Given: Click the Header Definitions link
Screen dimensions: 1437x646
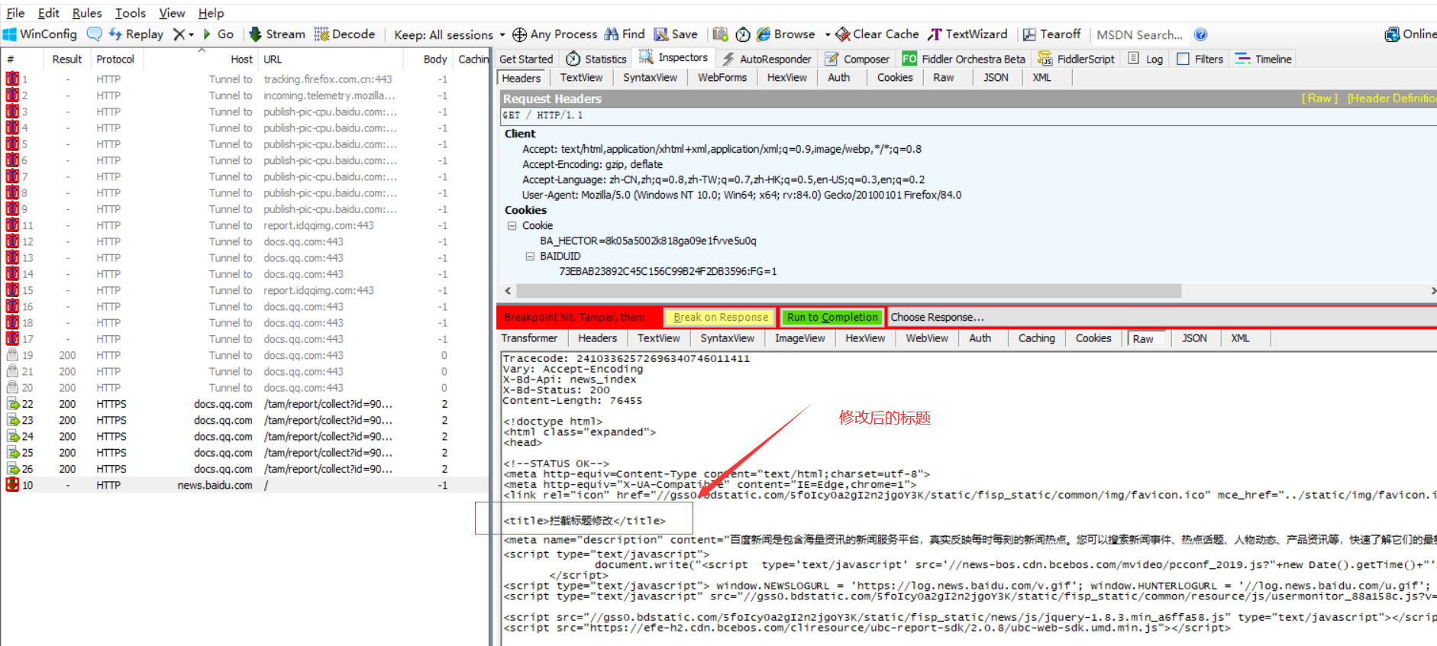Looking at the screenshot, I should coord(1391,99).
